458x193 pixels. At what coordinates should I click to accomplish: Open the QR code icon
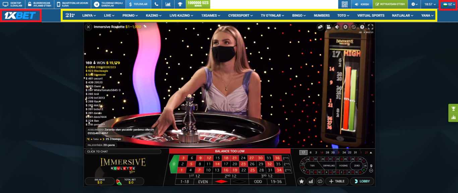click(x=345, y=4)
